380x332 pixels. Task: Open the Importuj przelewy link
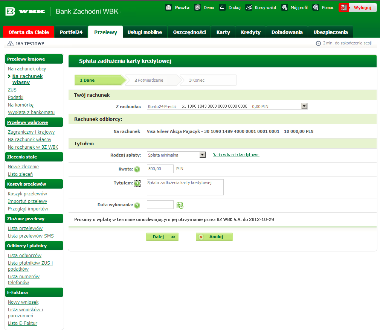(x=27, y=201)
